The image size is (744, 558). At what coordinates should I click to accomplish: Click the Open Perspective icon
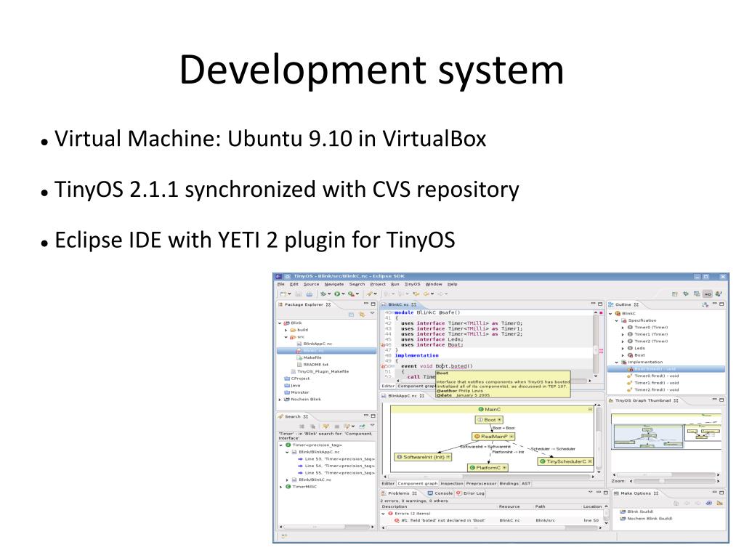coord(675,294)
